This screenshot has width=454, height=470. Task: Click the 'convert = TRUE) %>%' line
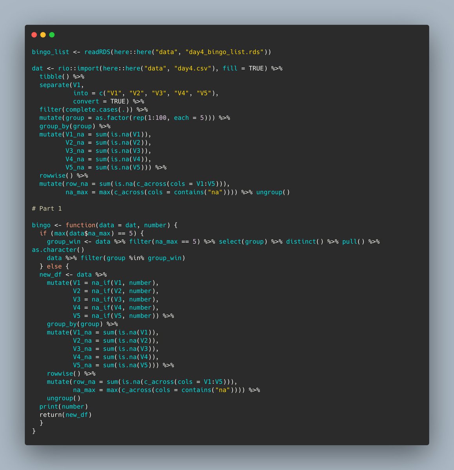[109, 101]
